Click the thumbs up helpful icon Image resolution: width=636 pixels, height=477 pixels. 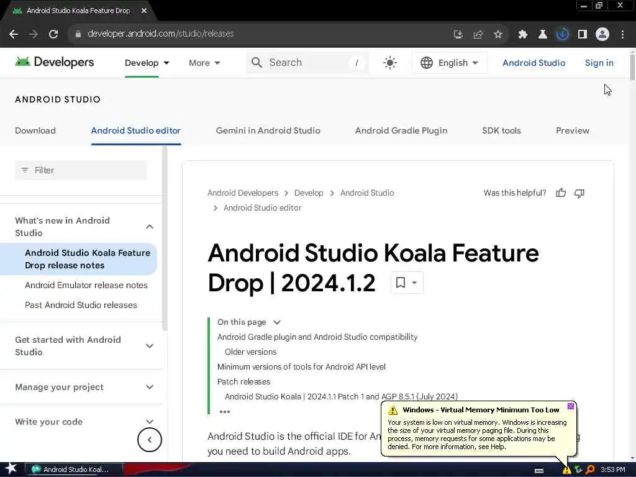(561, 193)
